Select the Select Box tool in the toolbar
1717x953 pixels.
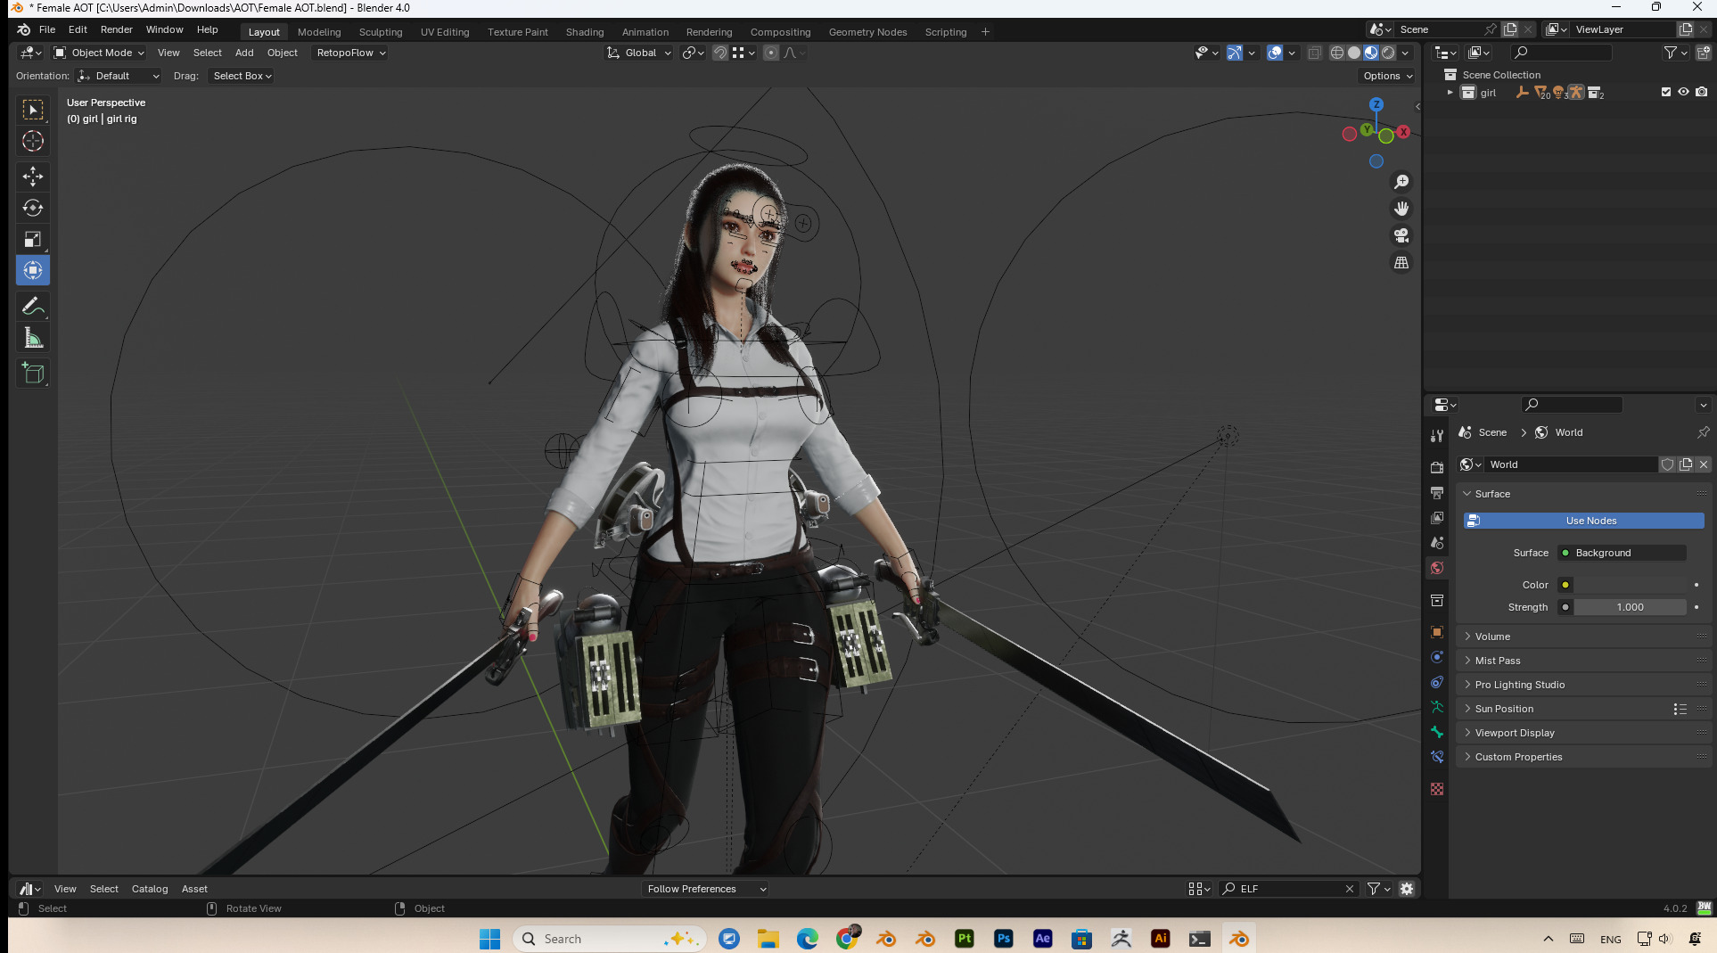coord(33,110)
